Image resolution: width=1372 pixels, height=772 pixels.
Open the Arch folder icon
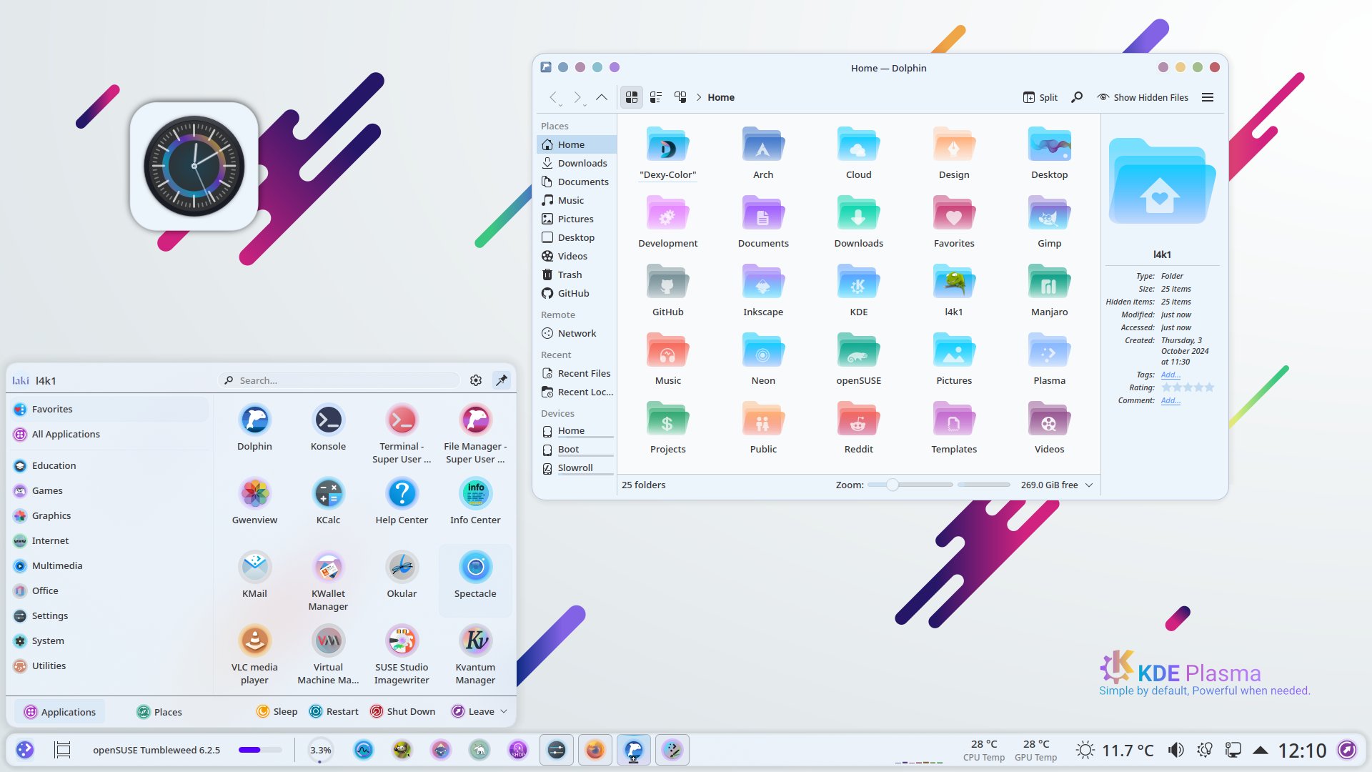click(762, 144)
